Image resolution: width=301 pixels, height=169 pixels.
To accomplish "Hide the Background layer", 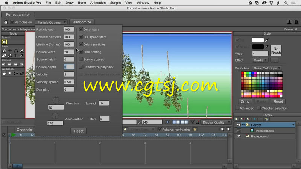I will point(239,136).
